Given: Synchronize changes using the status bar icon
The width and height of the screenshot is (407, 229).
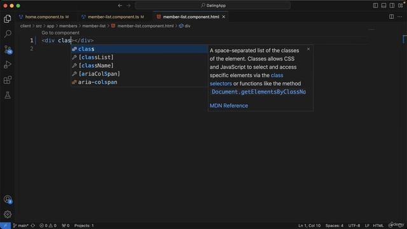Looking at the screenshot, I should coord(33,226).
